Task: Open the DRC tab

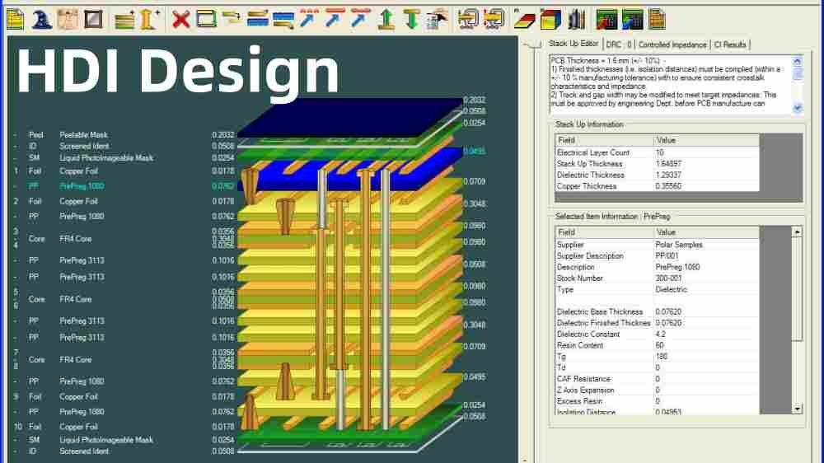Action: 618,44
